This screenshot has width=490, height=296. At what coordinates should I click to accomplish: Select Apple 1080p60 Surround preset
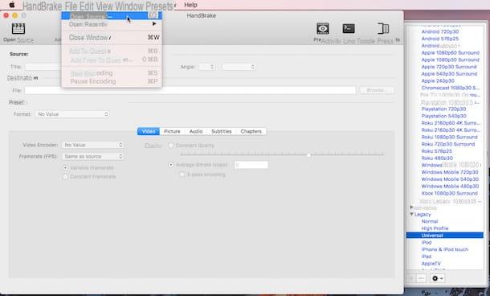(451, 52)
